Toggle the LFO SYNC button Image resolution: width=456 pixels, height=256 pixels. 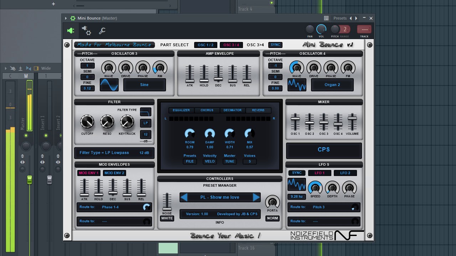pyautogui.click(x=297, y=173)
